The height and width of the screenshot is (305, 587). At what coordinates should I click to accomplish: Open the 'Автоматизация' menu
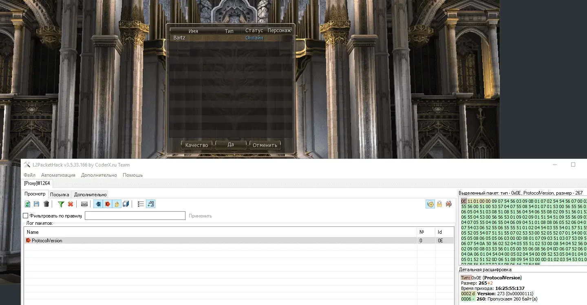(58, 175)
